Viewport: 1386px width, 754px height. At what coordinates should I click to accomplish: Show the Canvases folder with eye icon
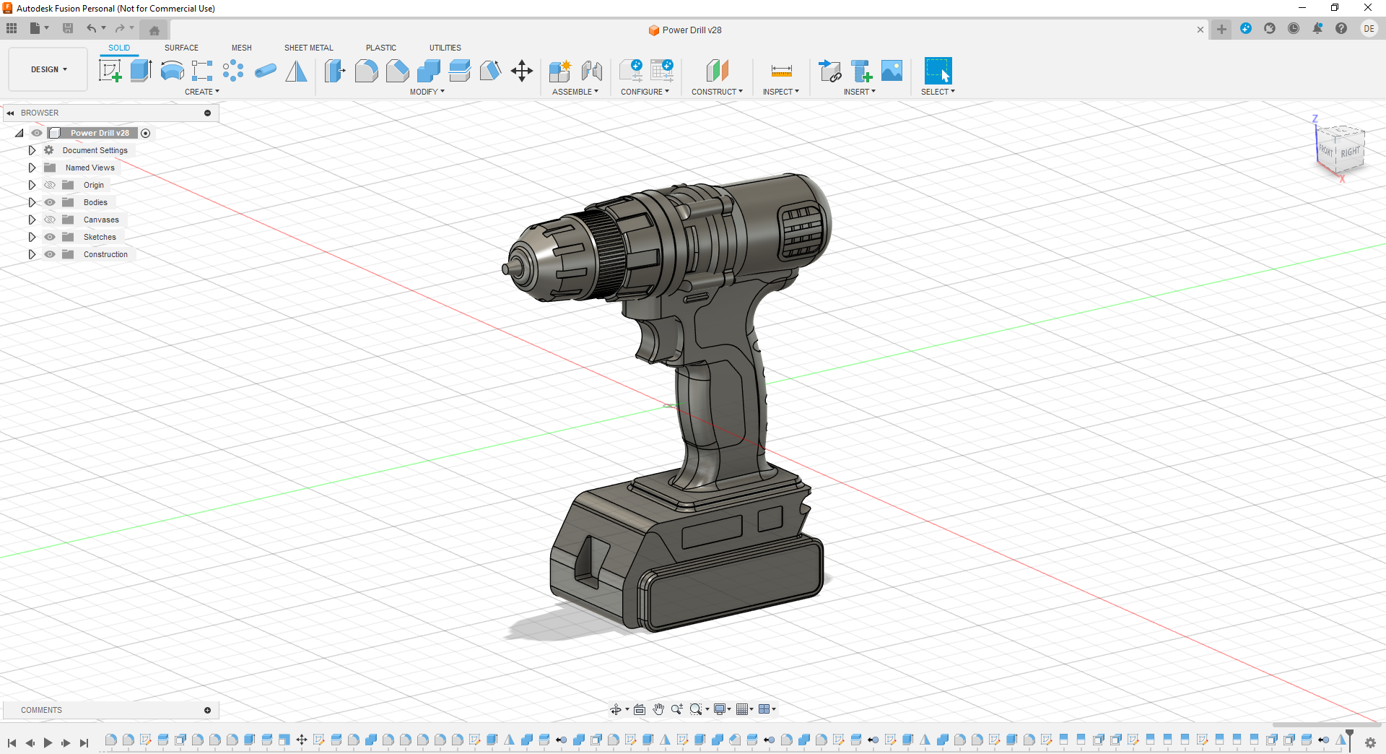click(x=50, y=220)
